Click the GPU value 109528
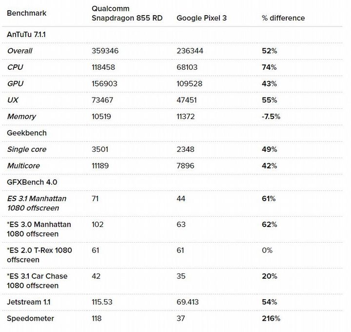Viewport: 351px width, 332px height. coord(189,84)
